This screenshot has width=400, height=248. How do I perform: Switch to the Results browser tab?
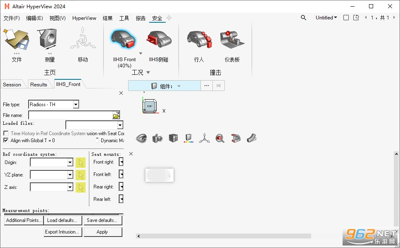pos(38,84)
